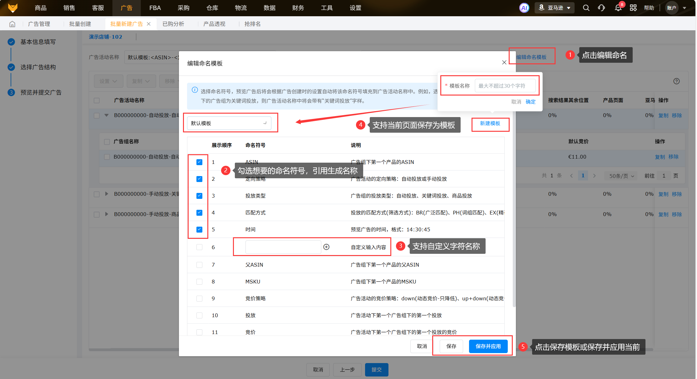Open the FBA top menu
The width and height of the screenshot is (697, 379).
coord(155,8)
